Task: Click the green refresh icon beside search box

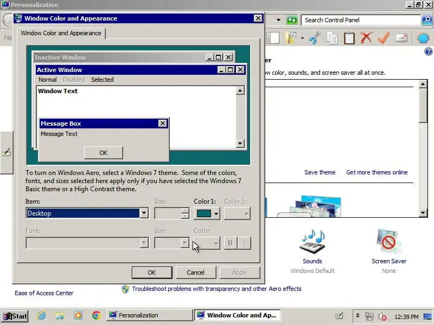Action: click(292, 20)
